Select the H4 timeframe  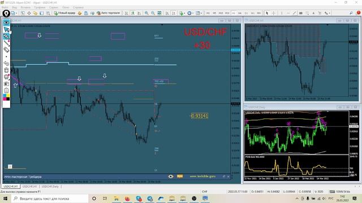point(240,13)
